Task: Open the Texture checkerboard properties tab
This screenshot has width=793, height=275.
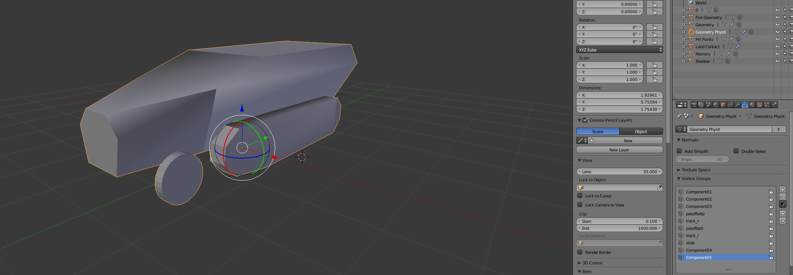Action: (759, 105)
